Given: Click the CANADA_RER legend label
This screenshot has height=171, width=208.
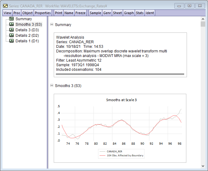Looking at the screenshot, I should 115,151.
